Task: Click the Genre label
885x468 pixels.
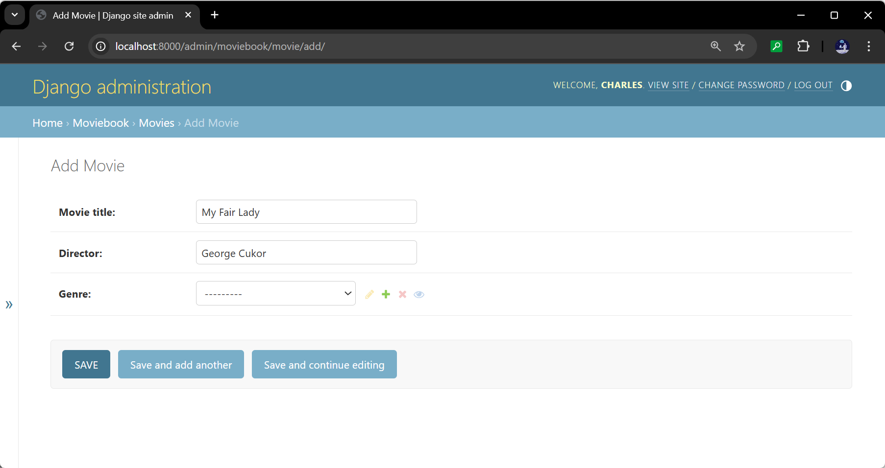Action: 75,294
